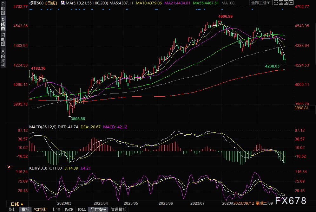
Task: Click the 管理模板 button
Action: point(119,209)
